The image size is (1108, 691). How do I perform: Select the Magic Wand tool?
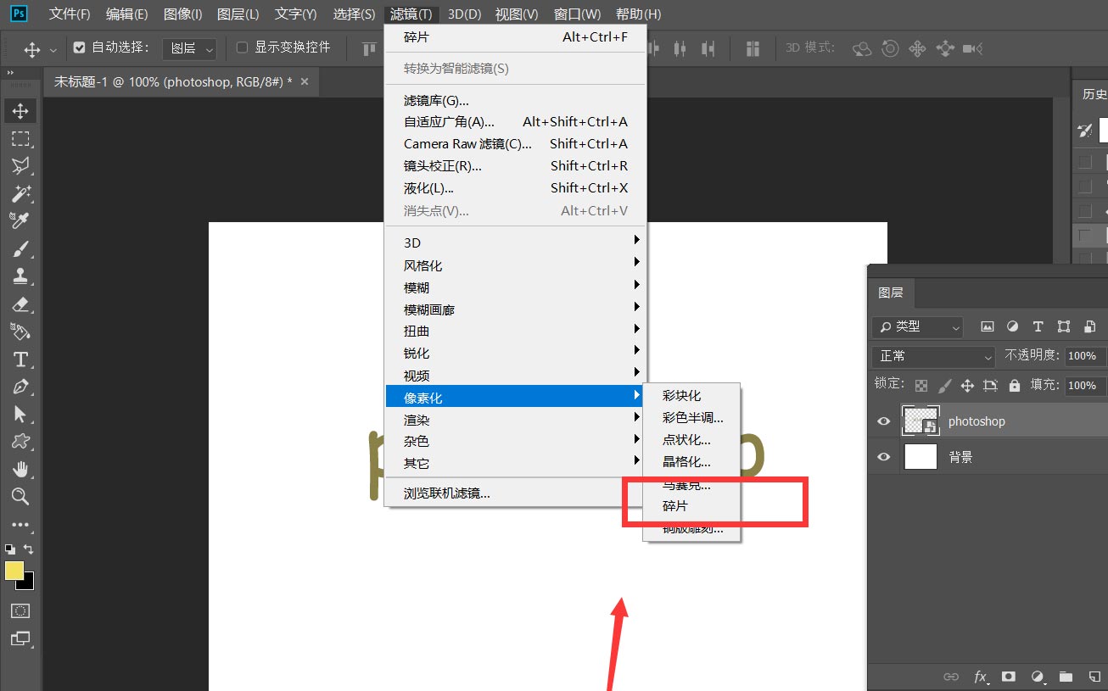coord(20,193)
